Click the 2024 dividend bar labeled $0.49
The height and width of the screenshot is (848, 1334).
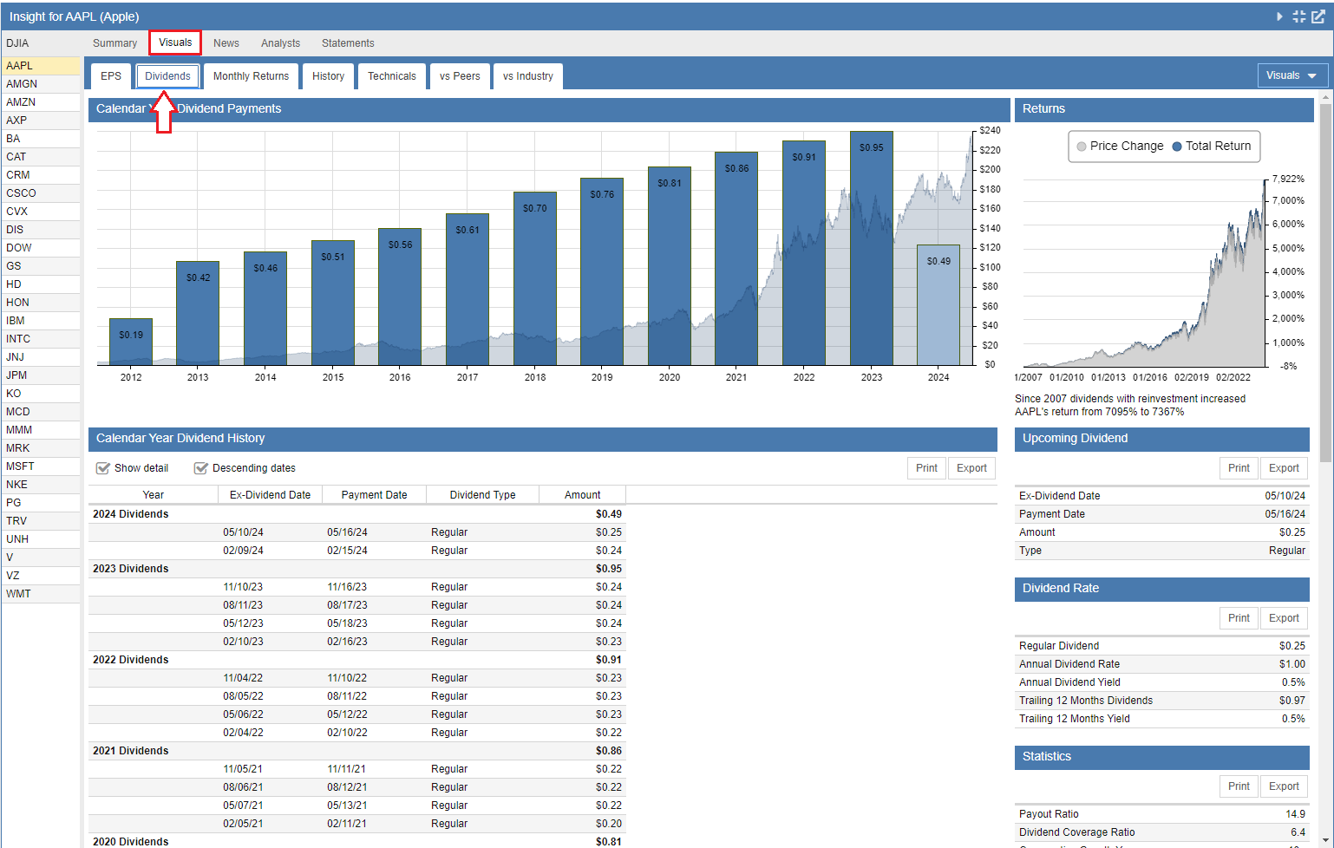click(938, 304)
